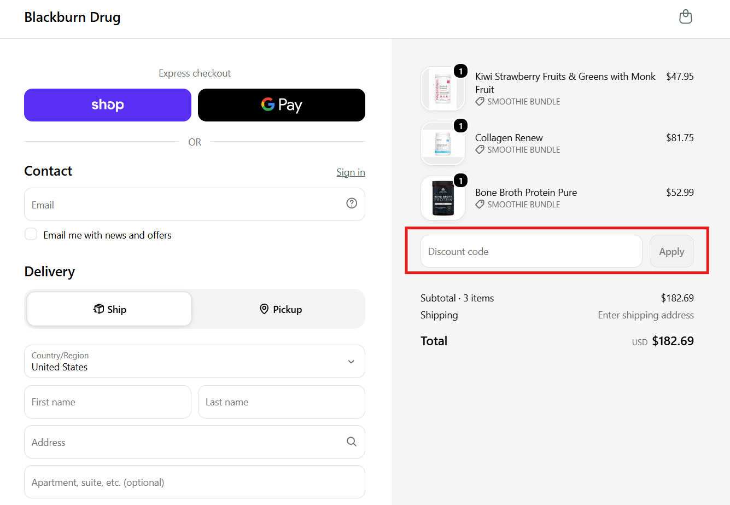Image resolution: width=730 pixels, height=505 pixels.
Task: Click the Bone Broth Protein Pure name
Action: pos(526,193)
